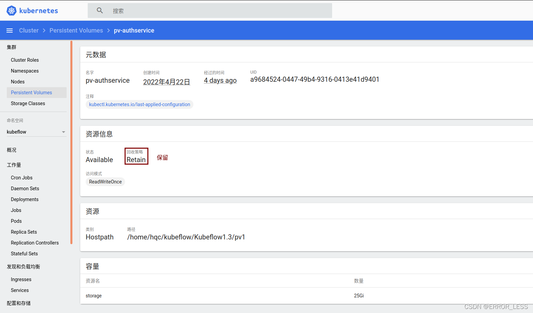Open Daemon Sets in sidebar
533x313 pixels.
point(25,189)
